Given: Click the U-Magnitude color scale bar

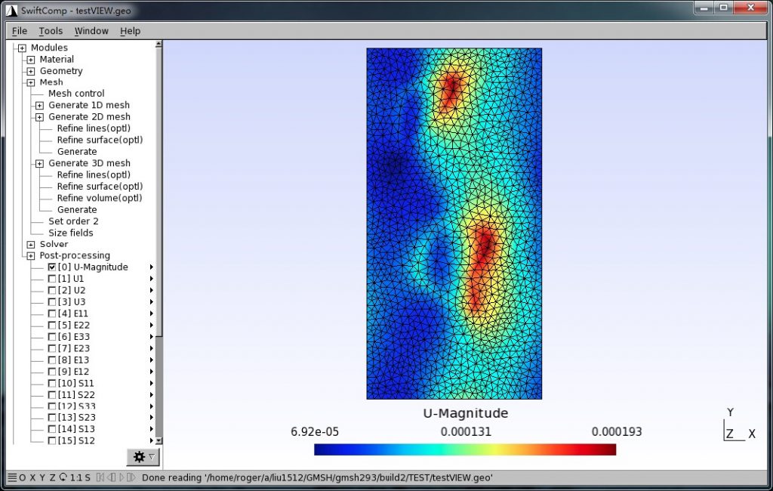Looking at the screenshot, I should pyautogui.click(x=465, y=449).
